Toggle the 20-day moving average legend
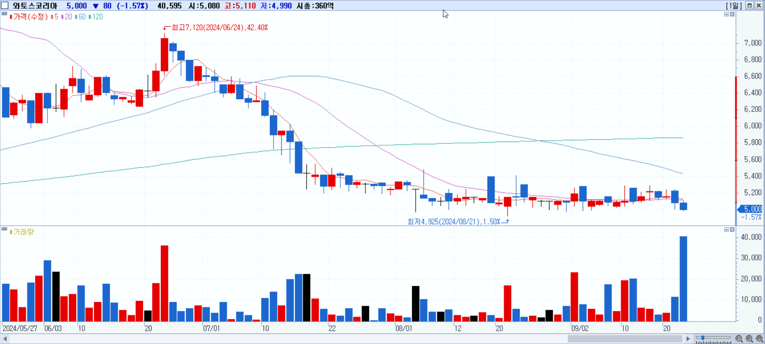This screenshot has width=765, height=344. coord(67,16)
